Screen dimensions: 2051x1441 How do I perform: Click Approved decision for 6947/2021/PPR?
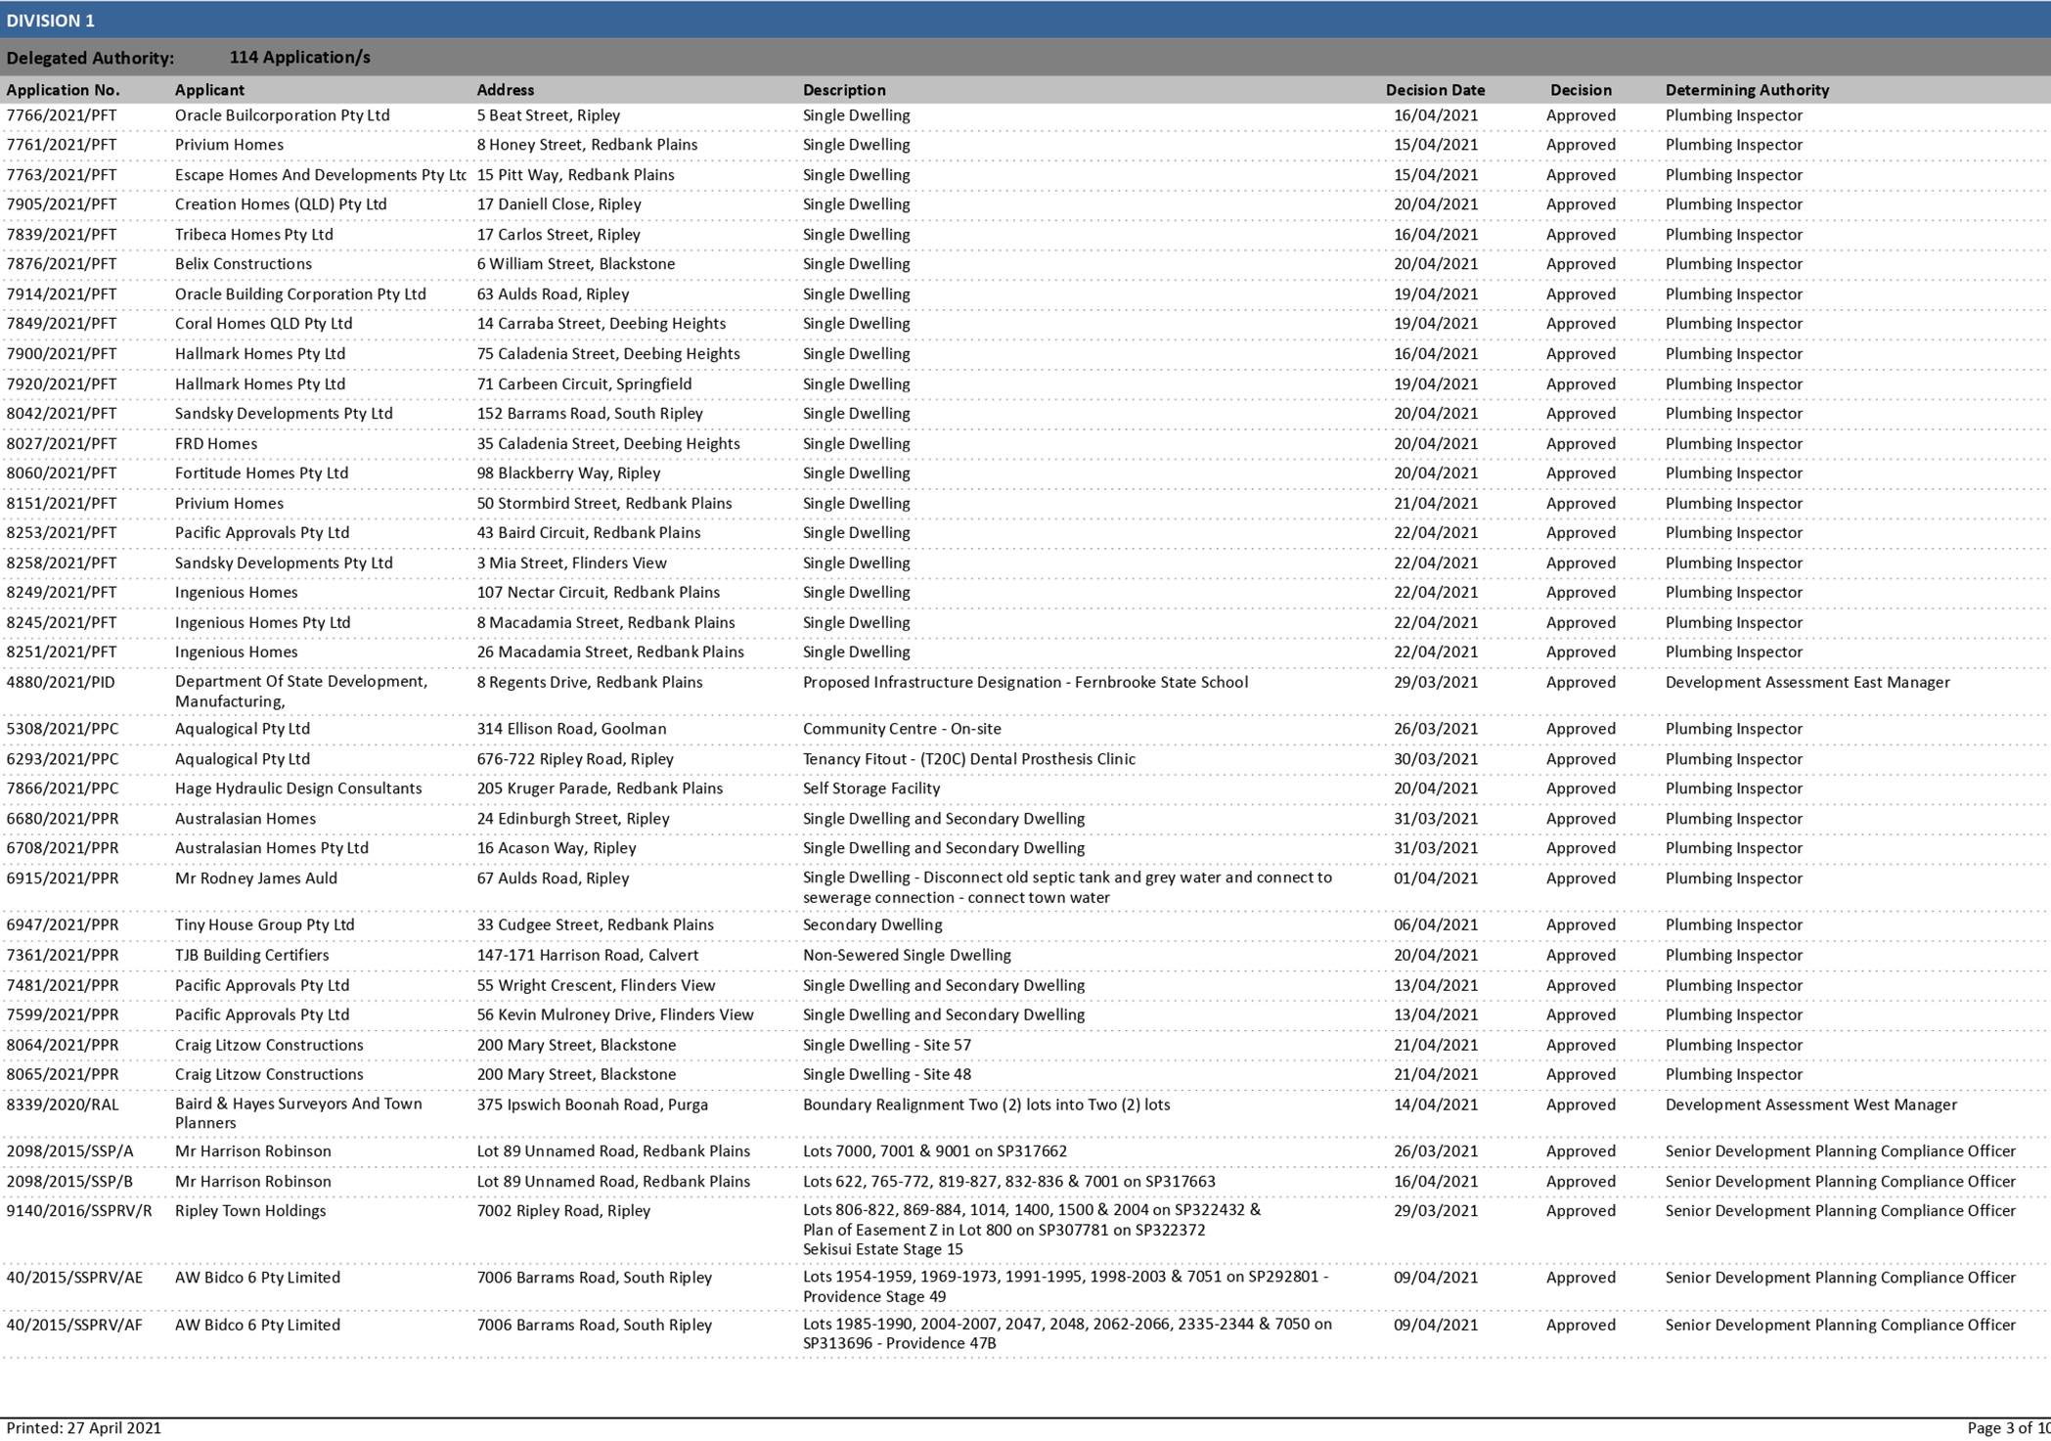point(1580,924)
